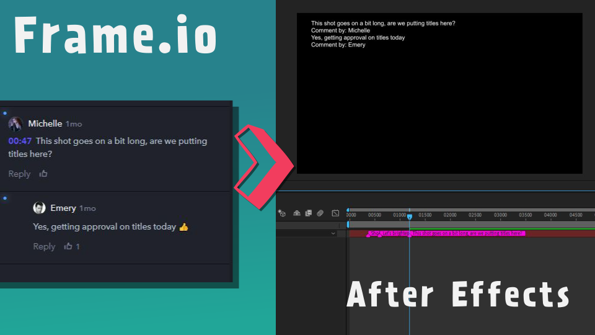Click 02000 on the time ruler
Viewport: 595px width, 335px height.
(x=450, y=215)
